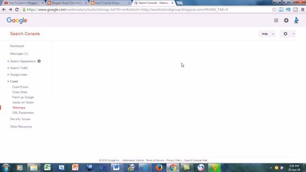The image size is (306, 172).
Task: Reload the page with the refresh icon
Action: click(x=17, y=10)
